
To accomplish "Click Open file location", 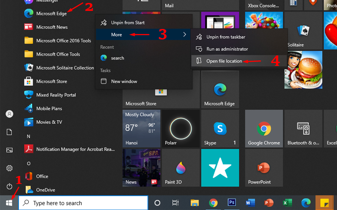I will (x=239, y=61).
